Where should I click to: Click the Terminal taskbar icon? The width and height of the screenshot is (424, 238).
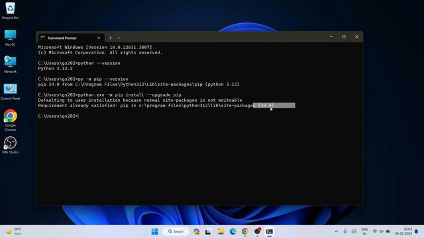coord(270,231)
